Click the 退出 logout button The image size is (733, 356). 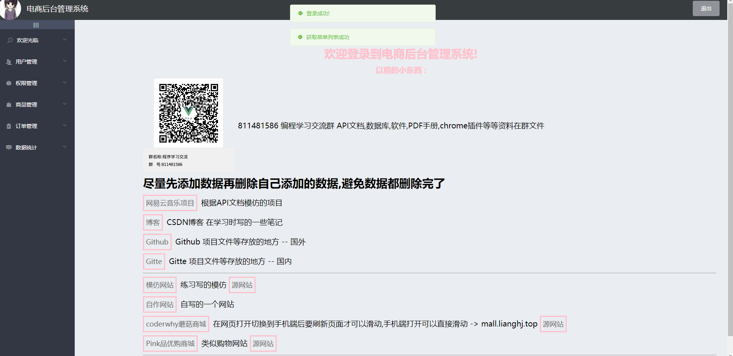pyautogui.click(x=706, y=8)
